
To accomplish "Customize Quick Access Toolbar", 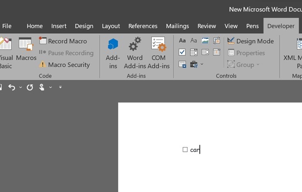I will (60, 87).
